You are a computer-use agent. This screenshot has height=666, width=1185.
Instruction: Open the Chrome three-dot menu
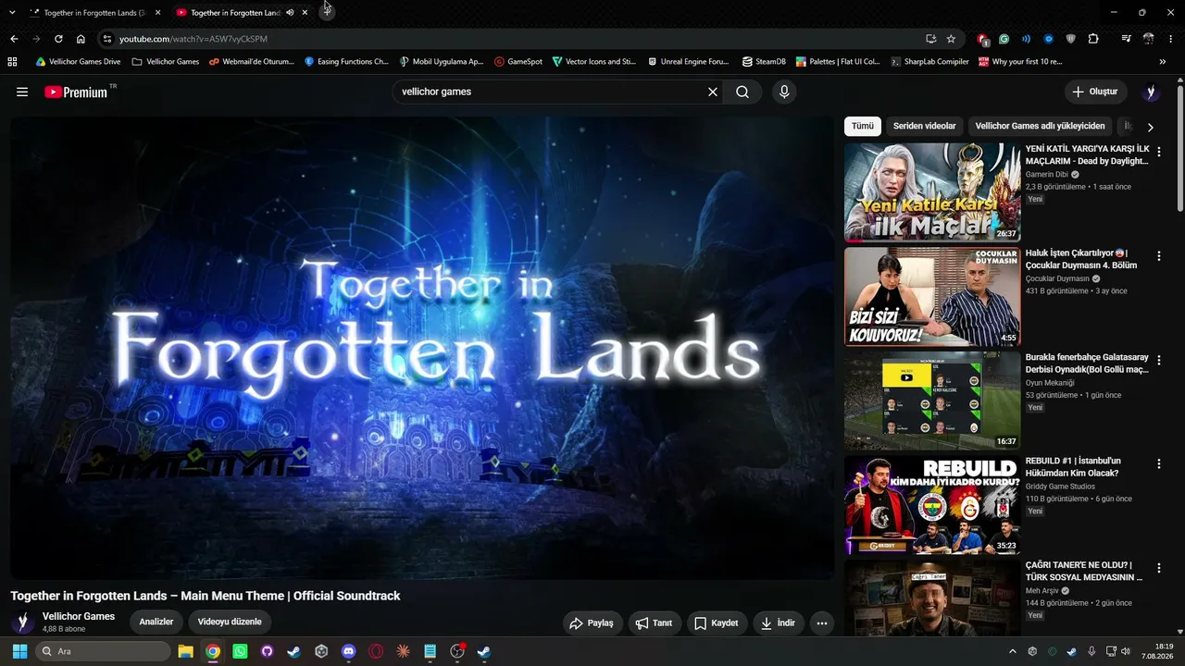pyautogui.click(x=1171, y=39)
